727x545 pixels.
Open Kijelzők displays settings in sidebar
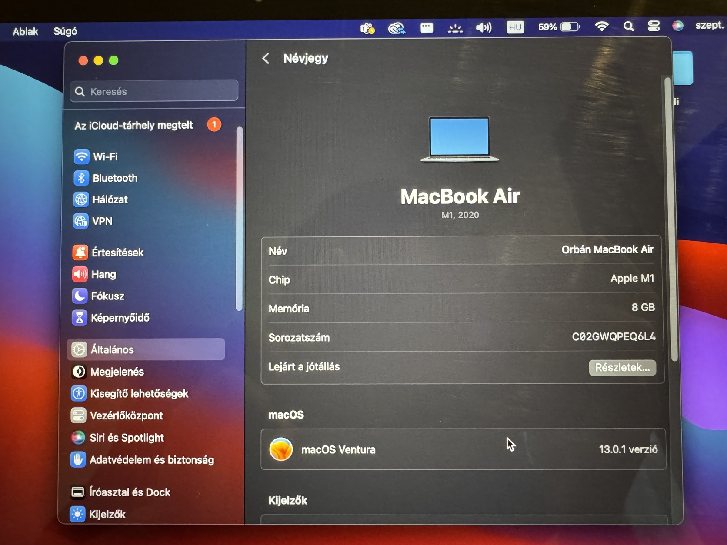click(98, 515)
